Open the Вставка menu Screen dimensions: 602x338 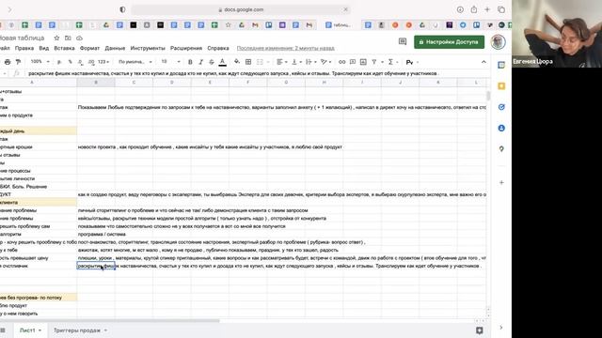click(64, 48)
